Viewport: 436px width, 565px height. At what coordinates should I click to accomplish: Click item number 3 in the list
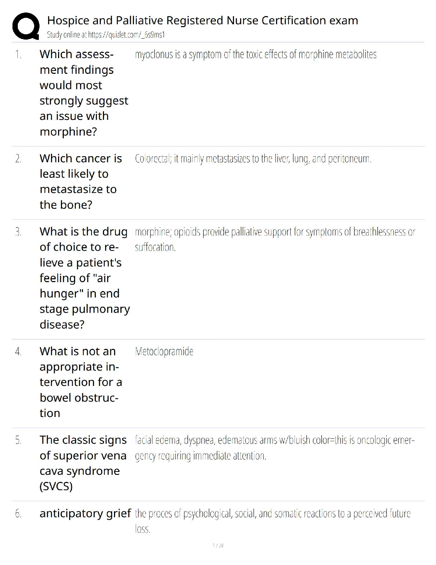(18, 232)
